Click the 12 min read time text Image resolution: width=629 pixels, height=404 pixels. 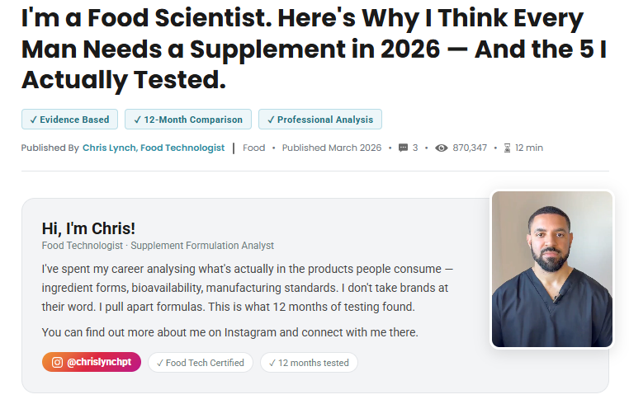529,148
